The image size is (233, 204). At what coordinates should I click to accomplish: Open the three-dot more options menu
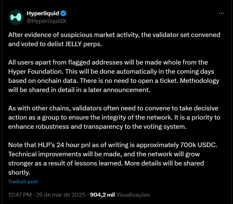click(x=221, y=13)
